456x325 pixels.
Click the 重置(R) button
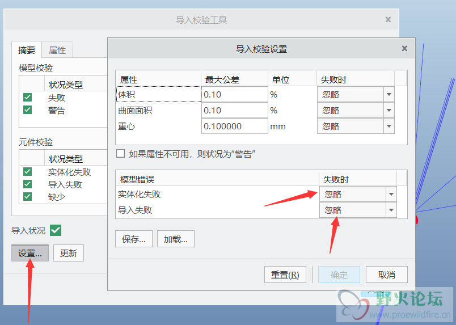point(285,275)
